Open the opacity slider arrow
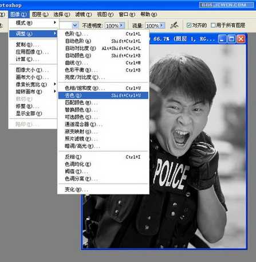 click(122, 25)
